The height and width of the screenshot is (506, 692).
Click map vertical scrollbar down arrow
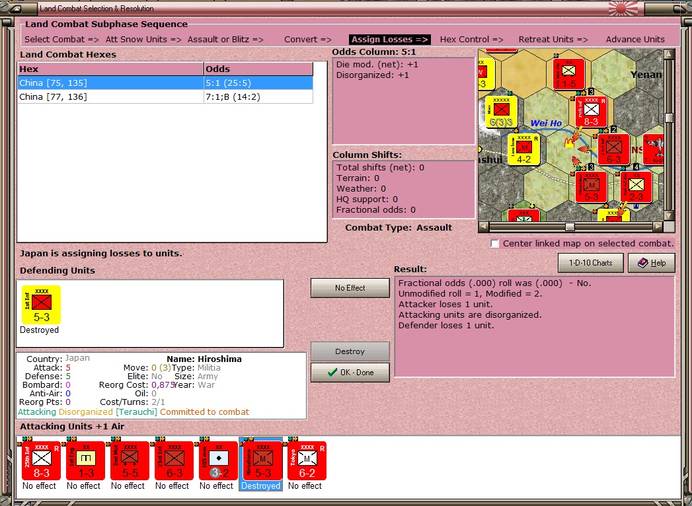[x=669, y=215]
